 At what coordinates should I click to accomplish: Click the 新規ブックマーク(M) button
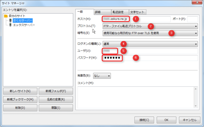20,99
